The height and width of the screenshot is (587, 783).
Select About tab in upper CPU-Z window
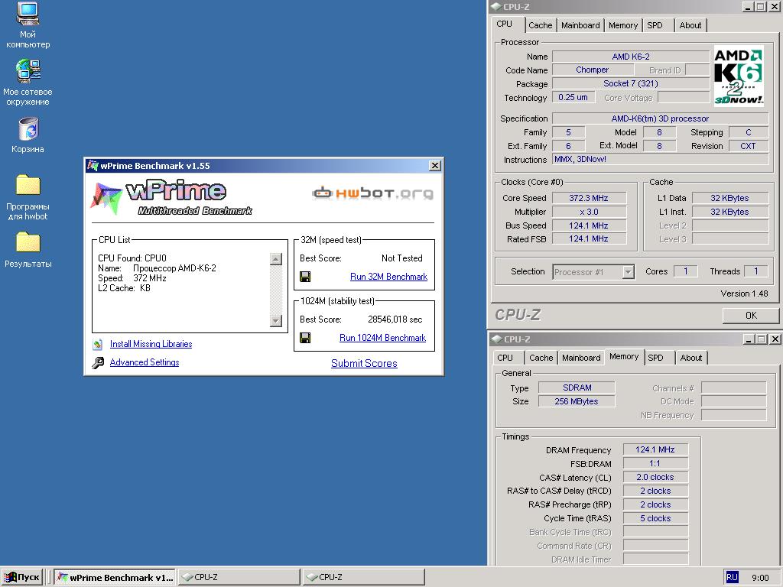tap(690, 25)
